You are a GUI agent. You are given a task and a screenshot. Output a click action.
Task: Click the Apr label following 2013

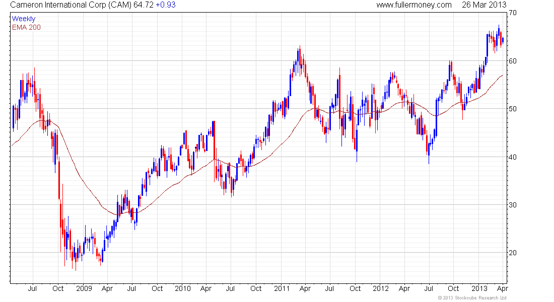pos(503,288)
